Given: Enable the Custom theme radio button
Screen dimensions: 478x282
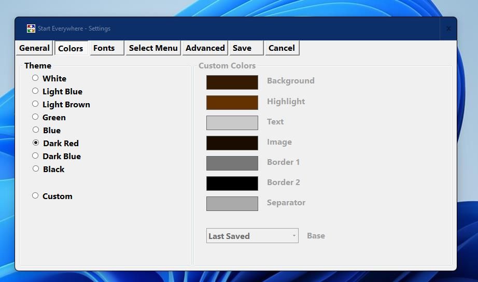Looking at the screenshot, I should click(x=35, y=196).
